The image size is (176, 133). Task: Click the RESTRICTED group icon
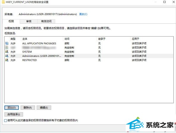[7, 60]
